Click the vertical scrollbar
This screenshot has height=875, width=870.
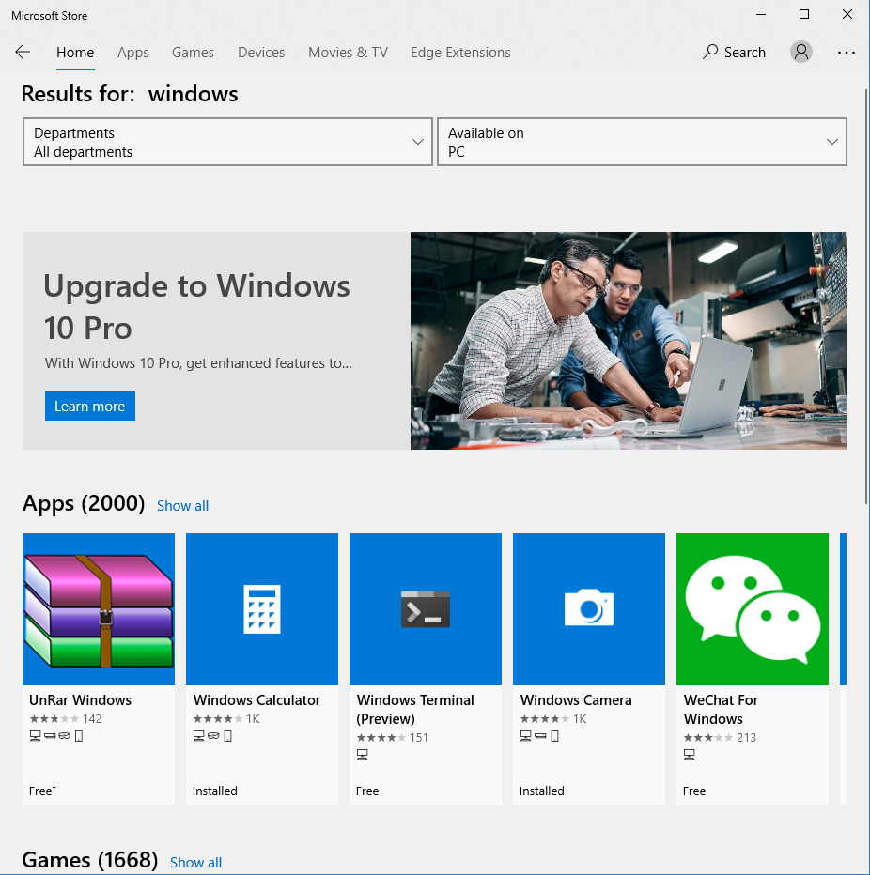click(x=866, y=296)
